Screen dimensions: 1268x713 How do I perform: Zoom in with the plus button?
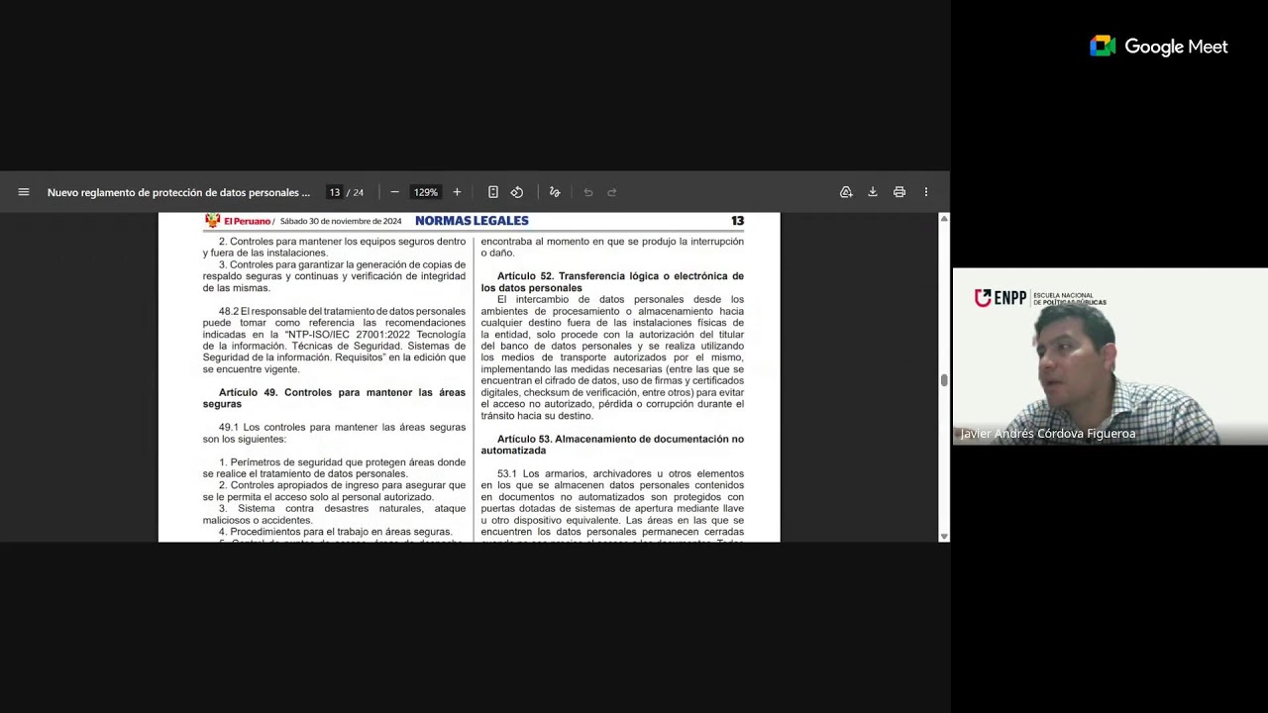pyautogui.click(x=457, y=192)
